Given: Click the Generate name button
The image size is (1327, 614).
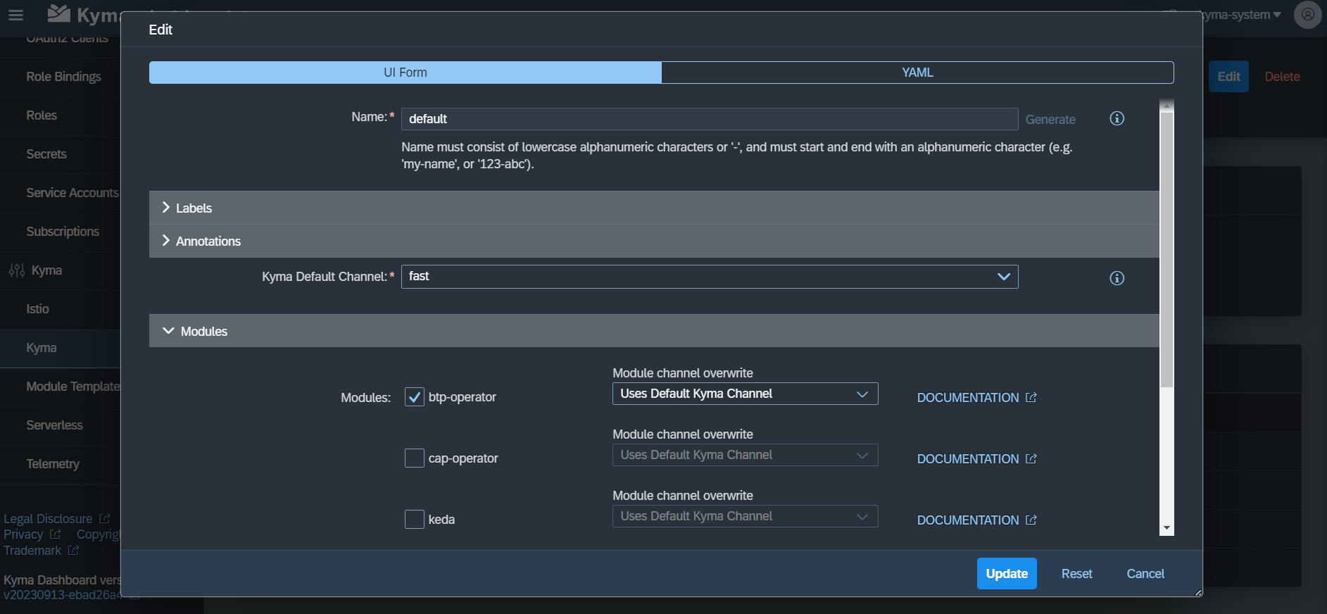Looking at the screenshot, I should [1050, 120].
